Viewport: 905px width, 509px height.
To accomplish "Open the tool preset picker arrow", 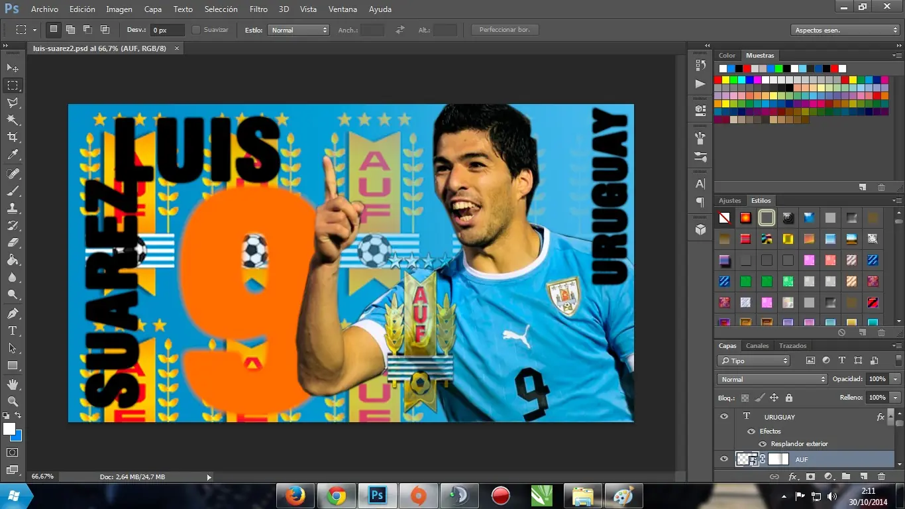I will tap(34, 30).
